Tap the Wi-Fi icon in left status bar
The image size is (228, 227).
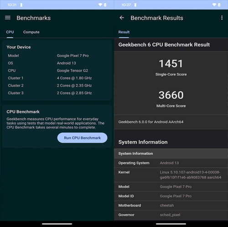click(x=100, y=5)
